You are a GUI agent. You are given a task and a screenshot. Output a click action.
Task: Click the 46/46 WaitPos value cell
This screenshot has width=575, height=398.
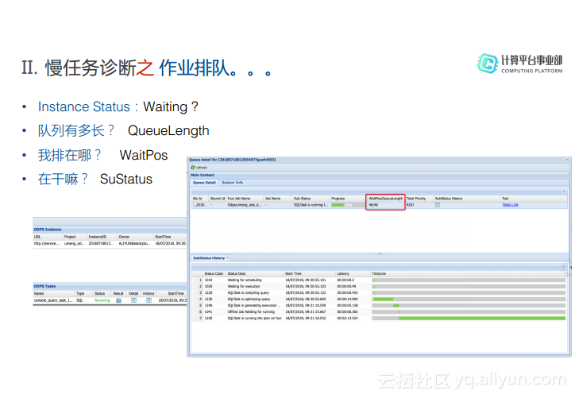point(385,205)
